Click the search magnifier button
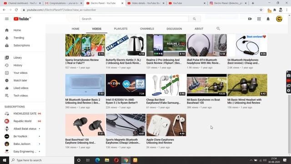 tap(194, 19)
